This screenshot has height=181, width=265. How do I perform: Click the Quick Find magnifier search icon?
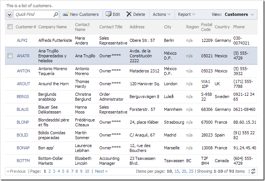(x=56, y=15)
